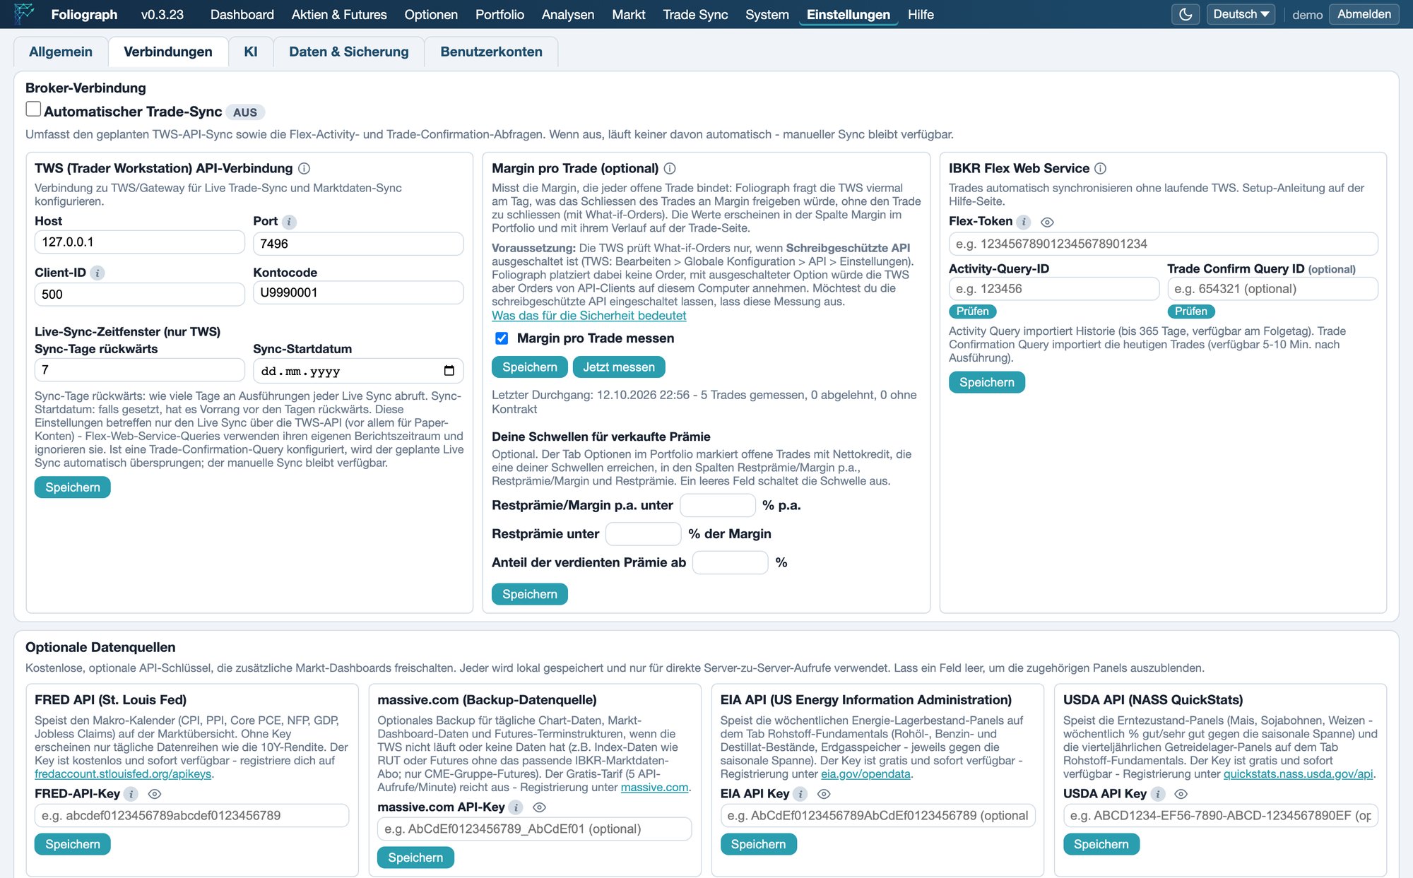Switch to the Allgemein tab
1413x878 pixels.
point(61,52)
